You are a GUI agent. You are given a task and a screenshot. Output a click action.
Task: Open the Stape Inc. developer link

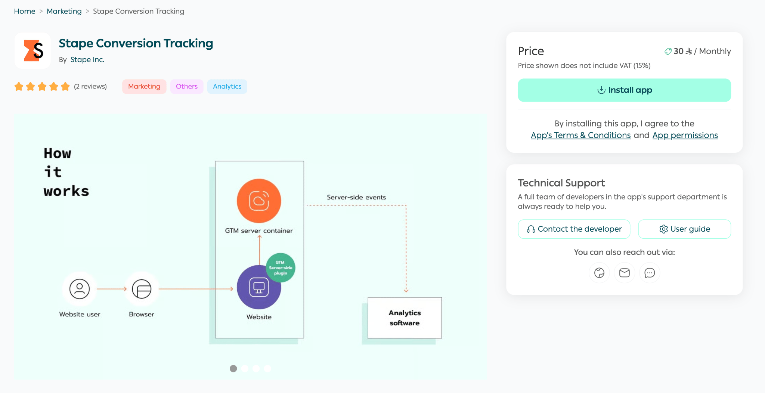click(x=87, y=60)
